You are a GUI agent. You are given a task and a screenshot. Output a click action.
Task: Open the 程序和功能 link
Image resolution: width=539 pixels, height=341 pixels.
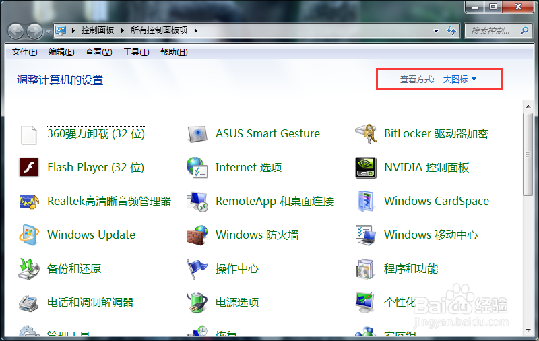(411, 268)
